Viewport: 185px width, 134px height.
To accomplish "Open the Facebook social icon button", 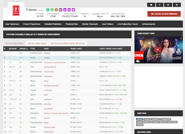I will [x=160, y=5].
